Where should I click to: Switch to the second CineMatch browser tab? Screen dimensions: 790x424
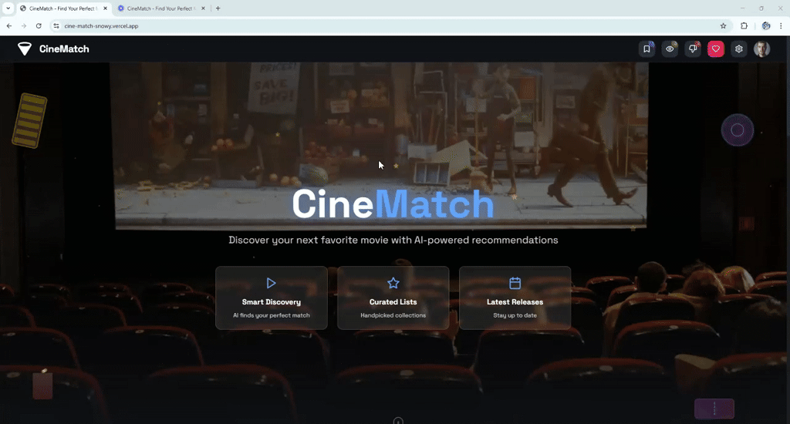click(160, 8)
